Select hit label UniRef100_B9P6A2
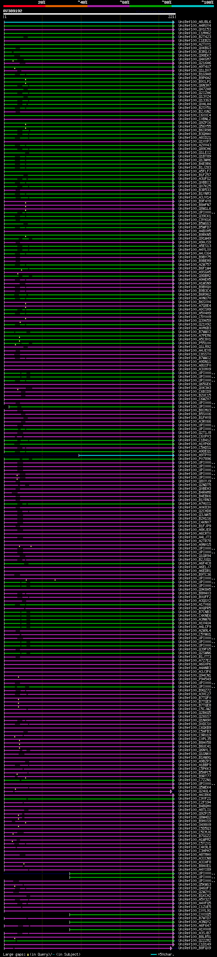This screenshot has height=957, width=217. [x=194, y=78]
